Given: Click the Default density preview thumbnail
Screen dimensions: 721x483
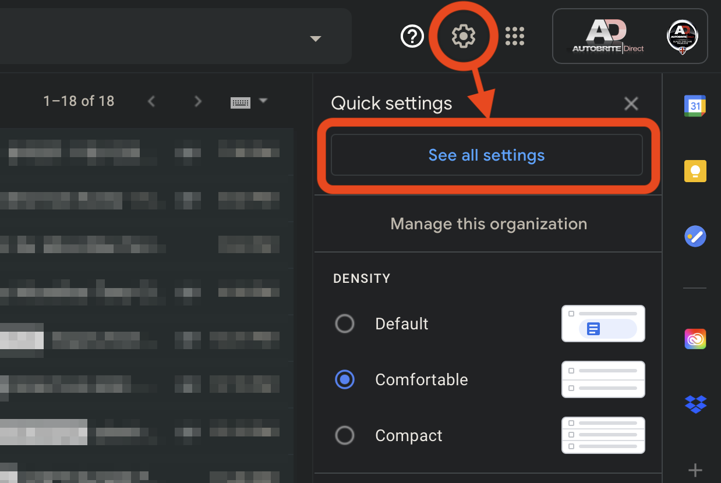Looking at the screenshot, I should click(603, 324).
